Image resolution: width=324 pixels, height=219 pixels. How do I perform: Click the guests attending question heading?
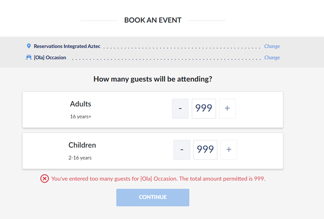153,79
